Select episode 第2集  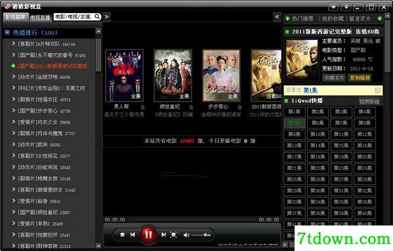(x=318, y=112)
